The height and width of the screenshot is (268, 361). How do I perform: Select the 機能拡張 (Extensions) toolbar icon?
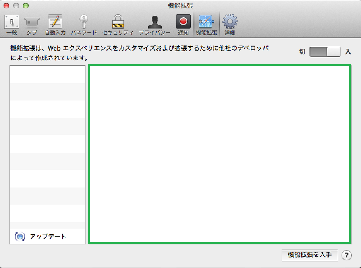point(206,24)
